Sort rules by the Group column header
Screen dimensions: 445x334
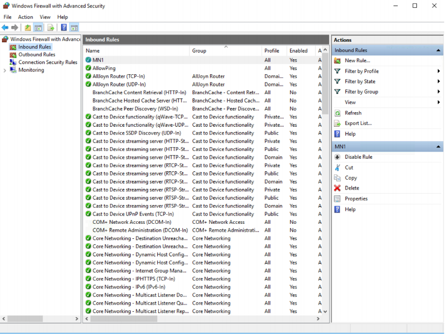tap(226, 50)
